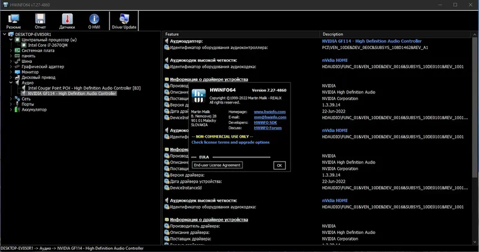This screenshot has height=252, width=479.
Task: Open the HWiNFO SDK link
Action: pos(265,123)
